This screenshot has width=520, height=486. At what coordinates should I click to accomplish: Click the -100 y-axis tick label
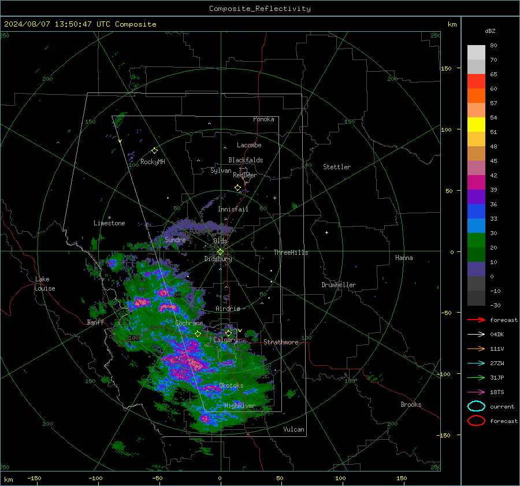pos(444,374)
